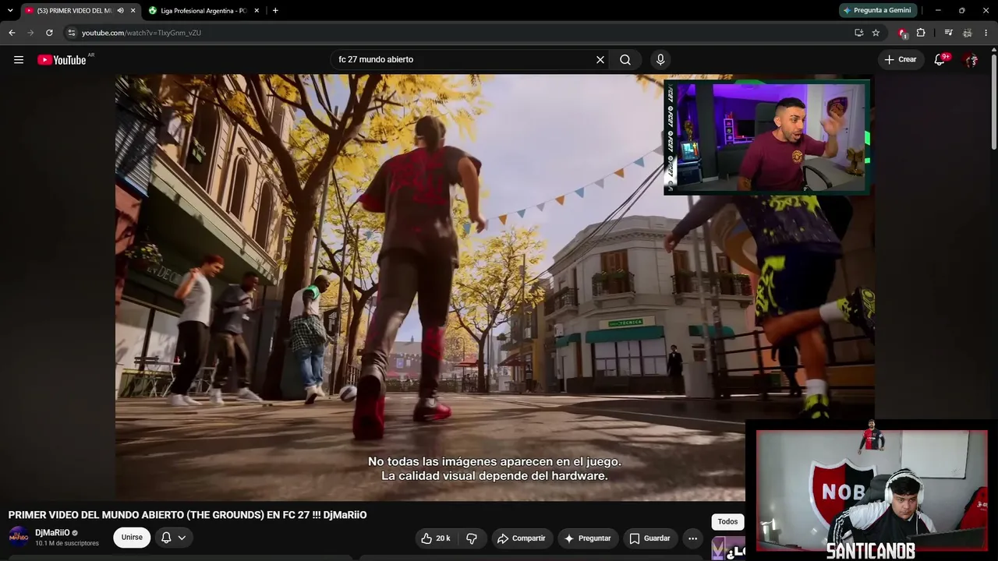Open more actions three-dot button
Viewport: 998px width, 561px height.
click(692, 538)
